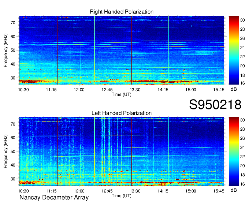Click the "Left Handed Polarization" plot title

122,113
